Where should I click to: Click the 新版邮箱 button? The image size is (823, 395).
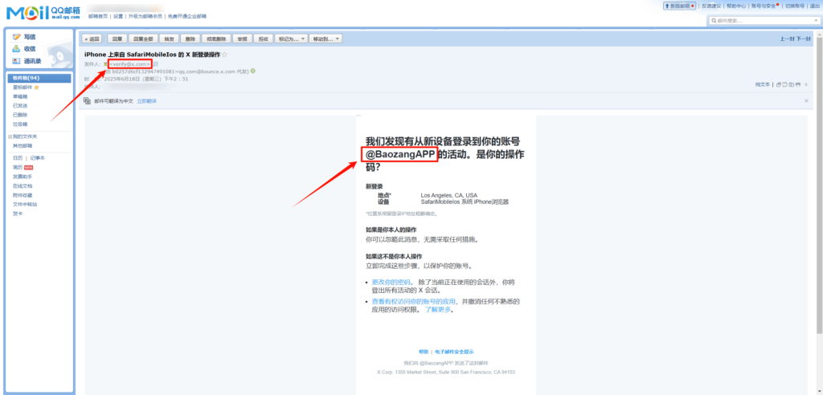pos(680,6)
